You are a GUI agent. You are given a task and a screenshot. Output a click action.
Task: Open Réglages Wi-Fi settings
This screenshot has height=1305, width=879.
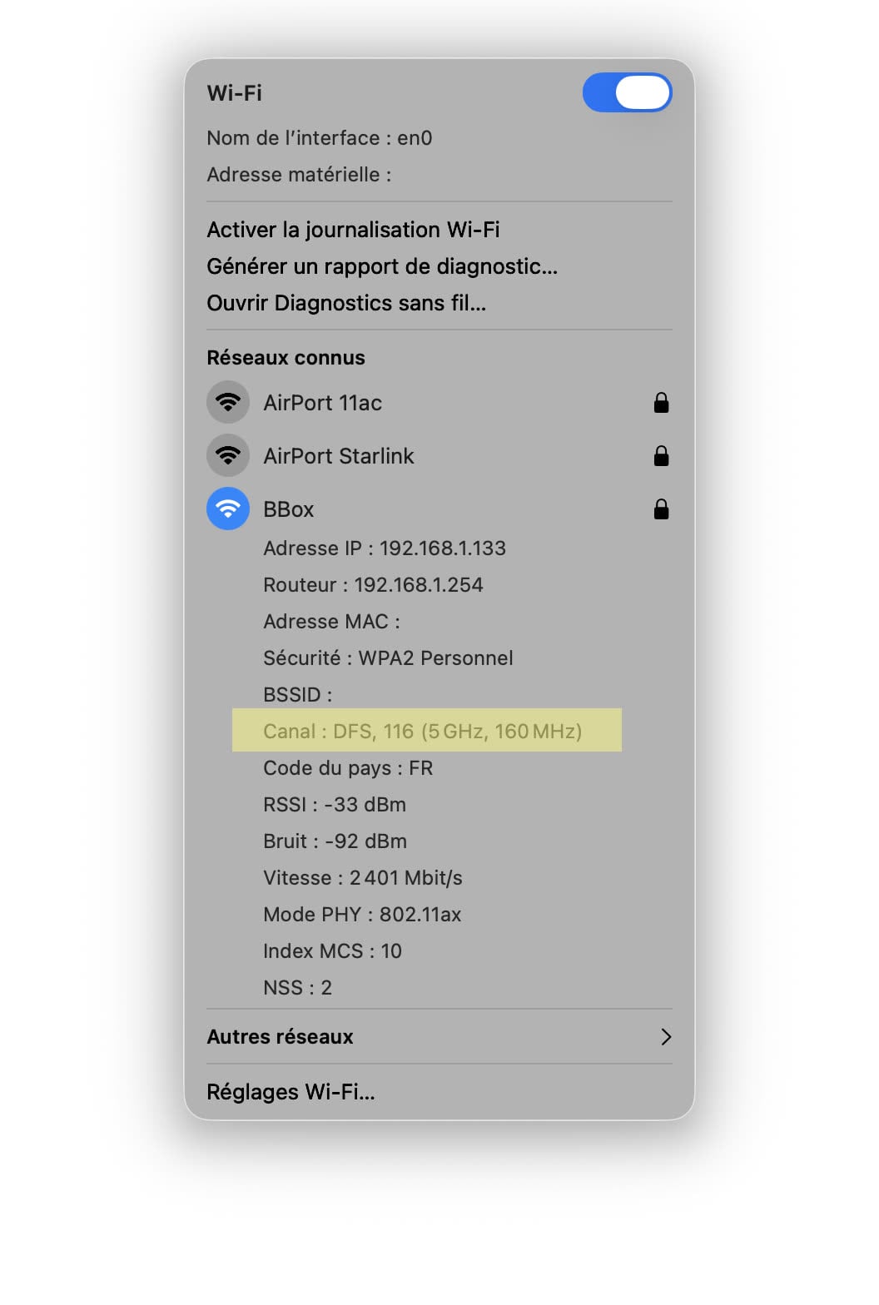(291, 1092)
